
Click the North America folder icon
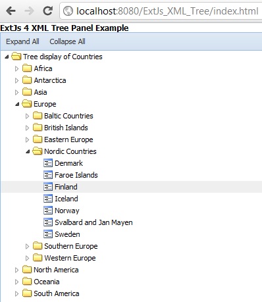click(27, 270)
